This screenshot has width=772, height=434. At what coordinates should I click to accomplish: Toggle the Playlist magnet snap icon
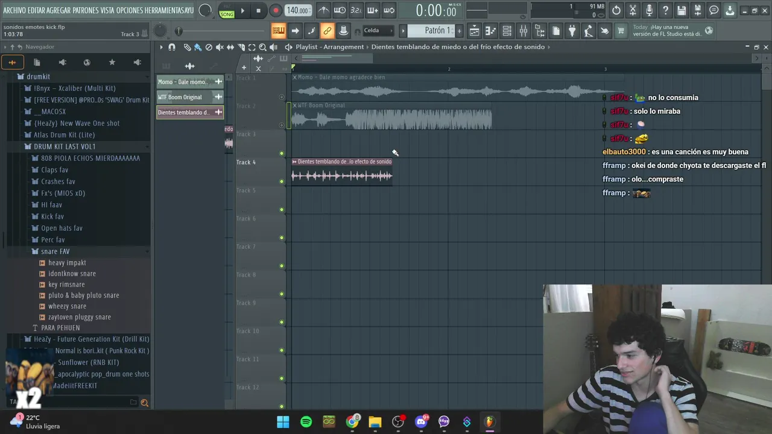172,47
